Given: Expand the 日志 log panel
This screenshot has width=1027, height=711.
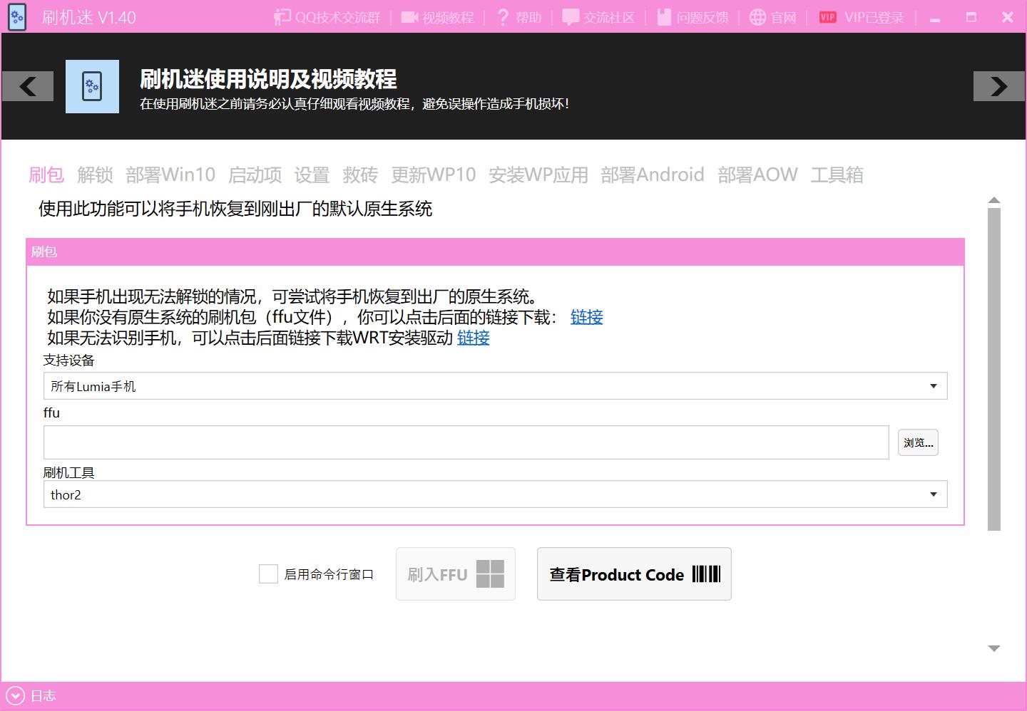Looking at the screenshot, I should pyautogui.click(x=15, y=696).
